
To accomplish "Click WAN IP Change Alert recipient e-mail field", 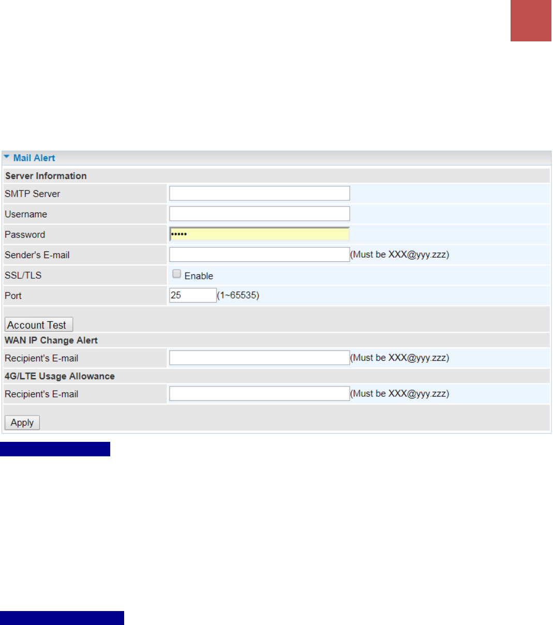I will [x=260, y=358].
